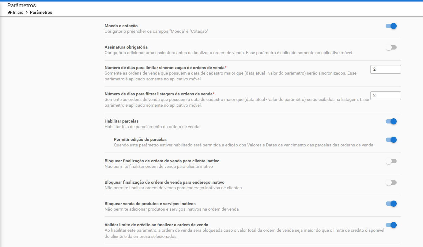
Task: Focus the days to limit synchronization field
Action: (x=385, y=69)
